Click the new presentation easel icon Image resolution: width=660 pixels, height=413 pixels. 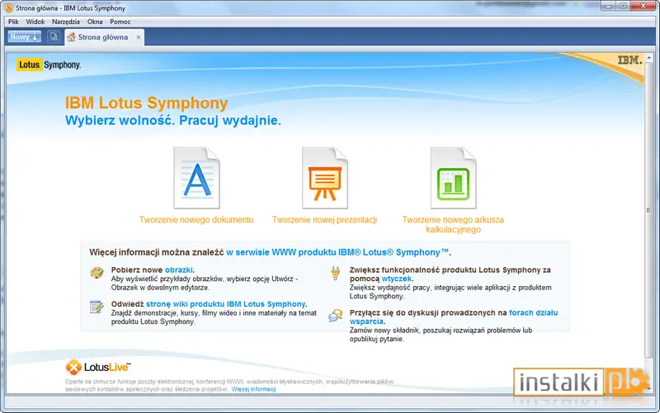click(x=325, y=177)
